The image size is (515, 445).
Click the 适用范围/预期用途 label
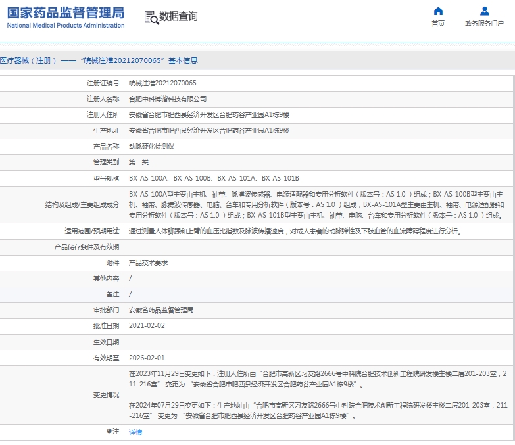click(x=92, y=231)
